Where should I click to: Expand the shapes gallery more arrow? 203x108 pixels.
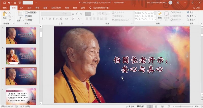pos(155,19)
